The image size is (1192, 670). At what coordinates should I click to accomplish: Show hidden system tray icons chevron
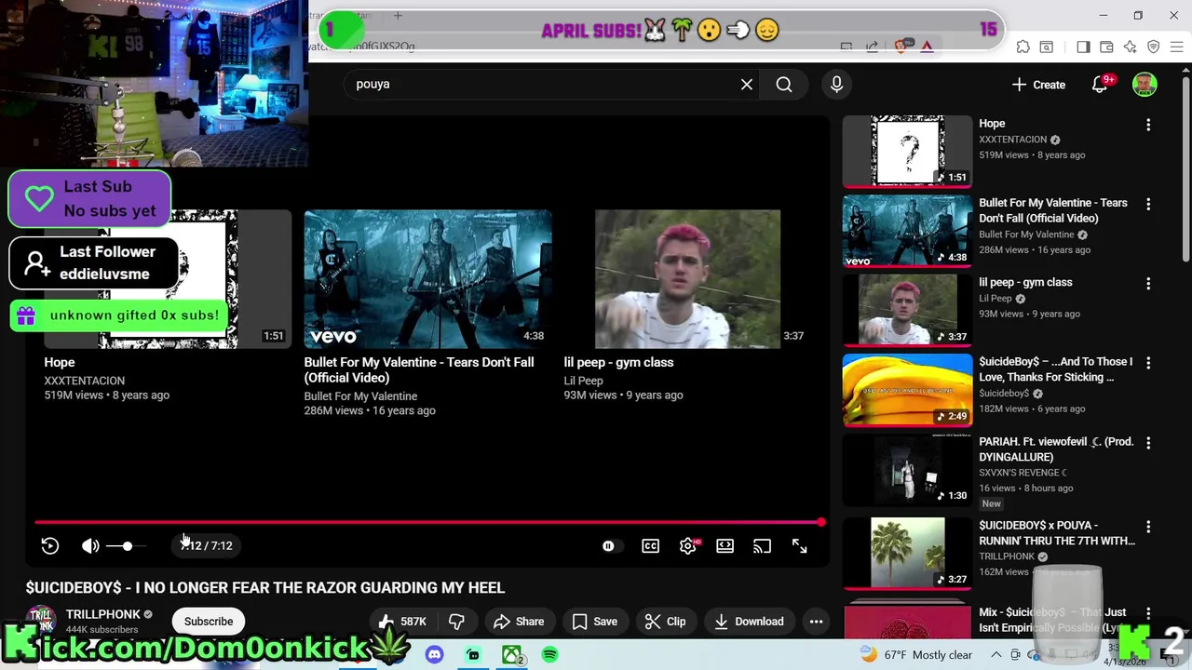click(996, 655)
